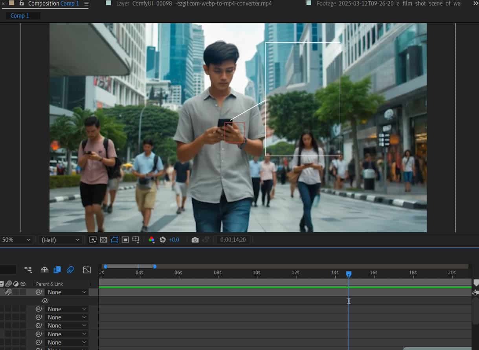Enable Frame Blending for all layers
This screenshot has height=350, width=479.
[57, 269]
